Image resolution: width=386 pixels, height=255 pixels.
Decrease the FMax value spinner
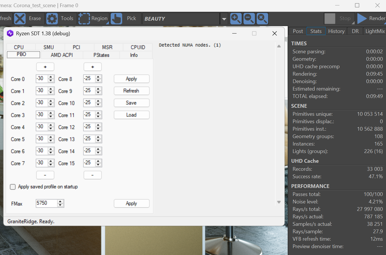click(60, 205)
